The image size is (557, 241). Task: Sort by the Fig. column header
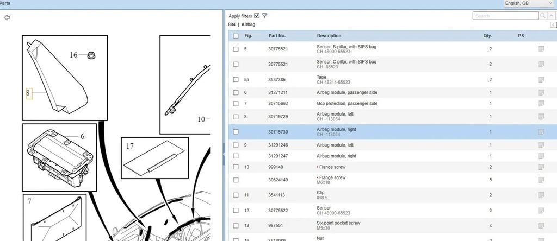tap(248, 36)
